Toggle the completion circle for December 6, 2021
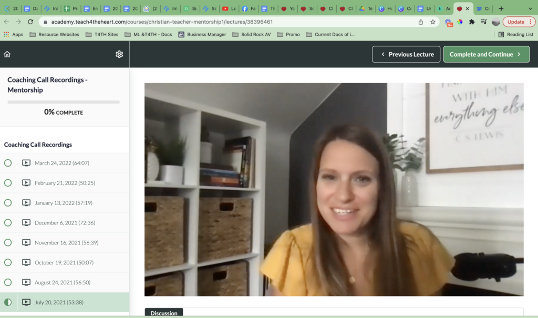The height and width of the screenshot is (318, 538). click(8, 222)
